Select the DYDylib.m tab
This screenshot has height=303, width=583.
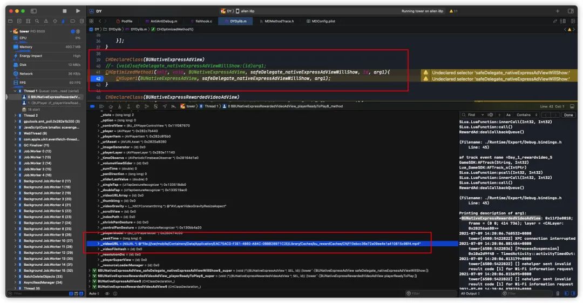[236, 21]
